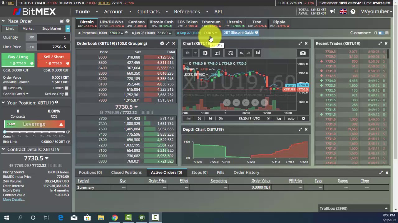This screenshot has height=223, width=398.
Task: Open Chrome from the taskbar
Action: 115,217
